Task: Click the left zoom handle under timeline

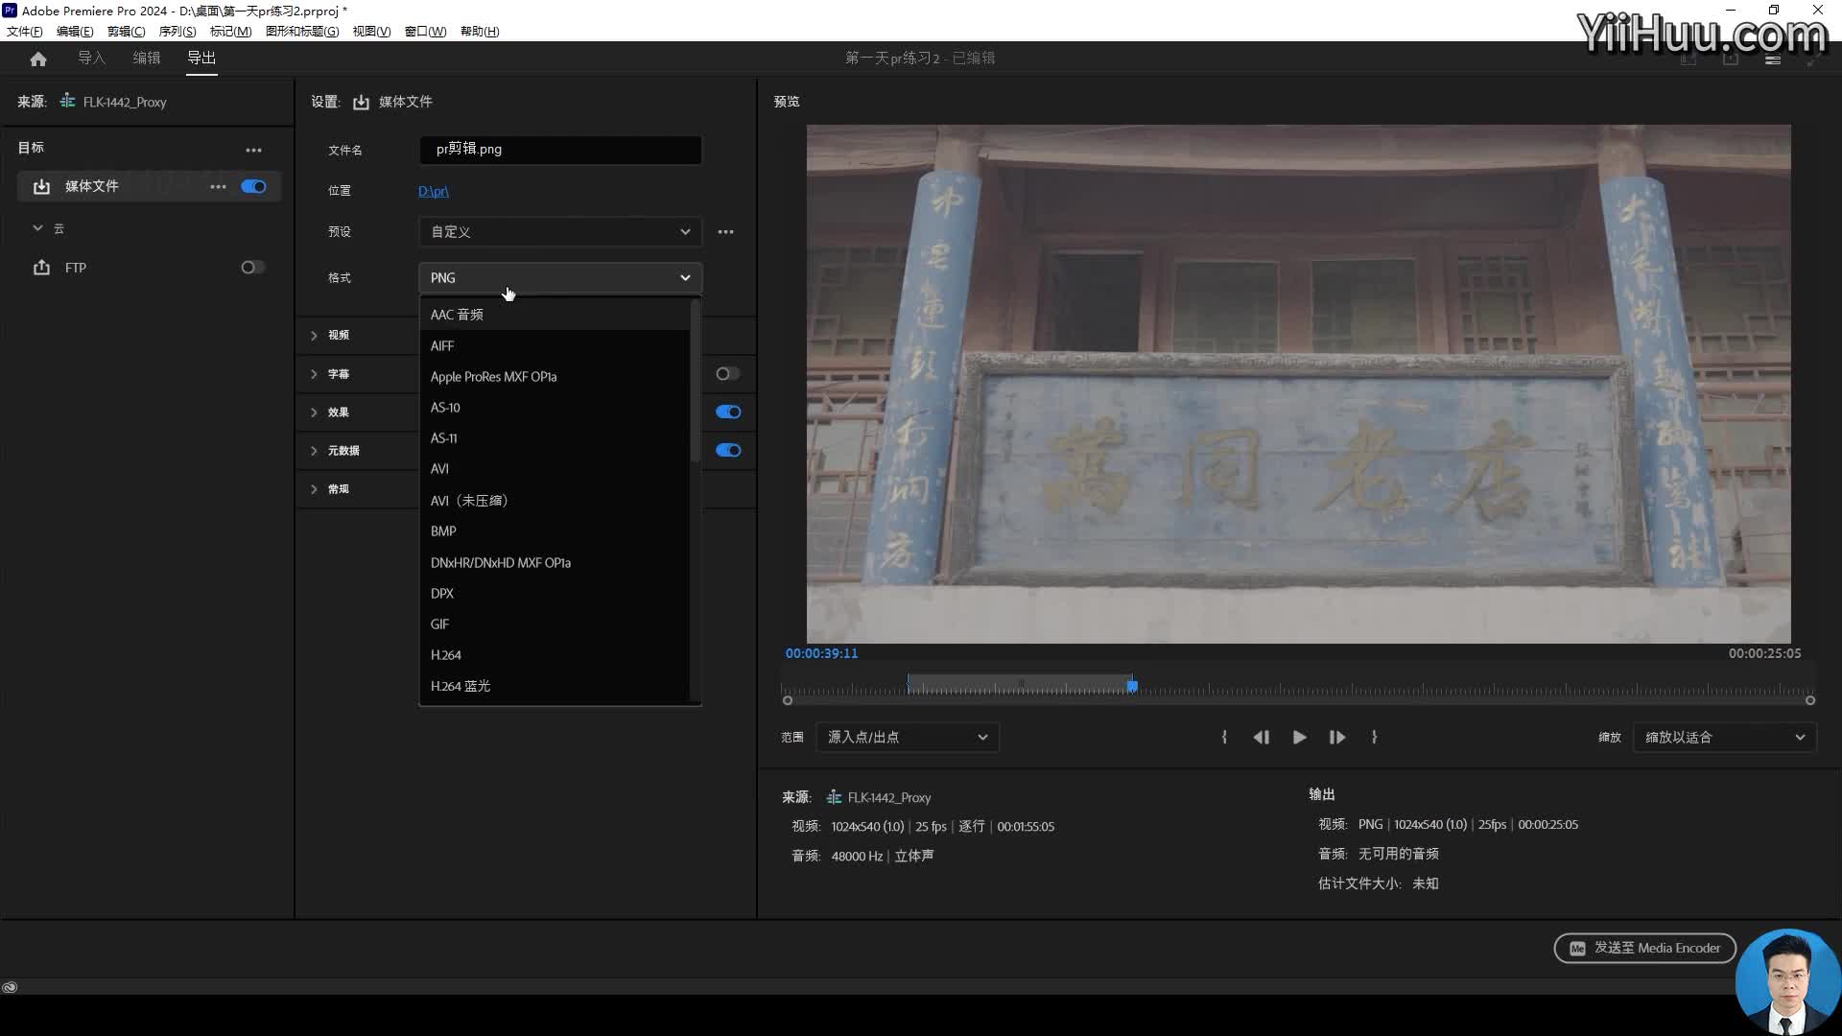Action: click(788, 701)
